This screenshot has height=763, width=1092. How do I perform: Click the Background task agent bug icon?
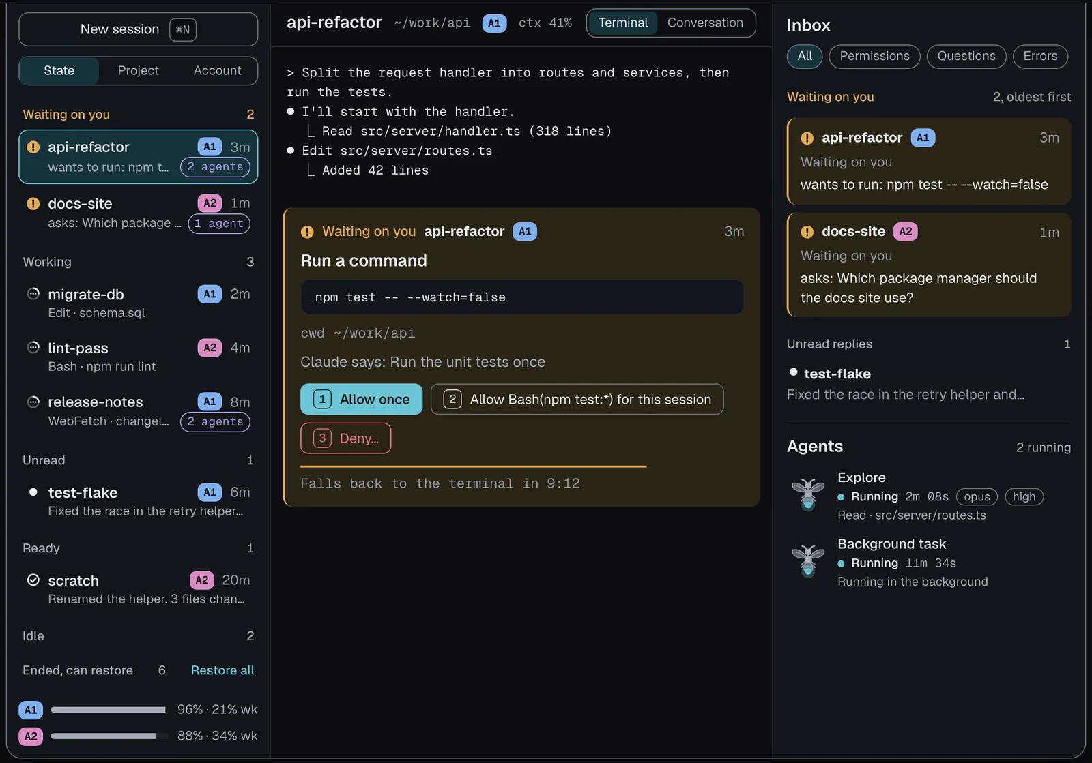[808, 560]
